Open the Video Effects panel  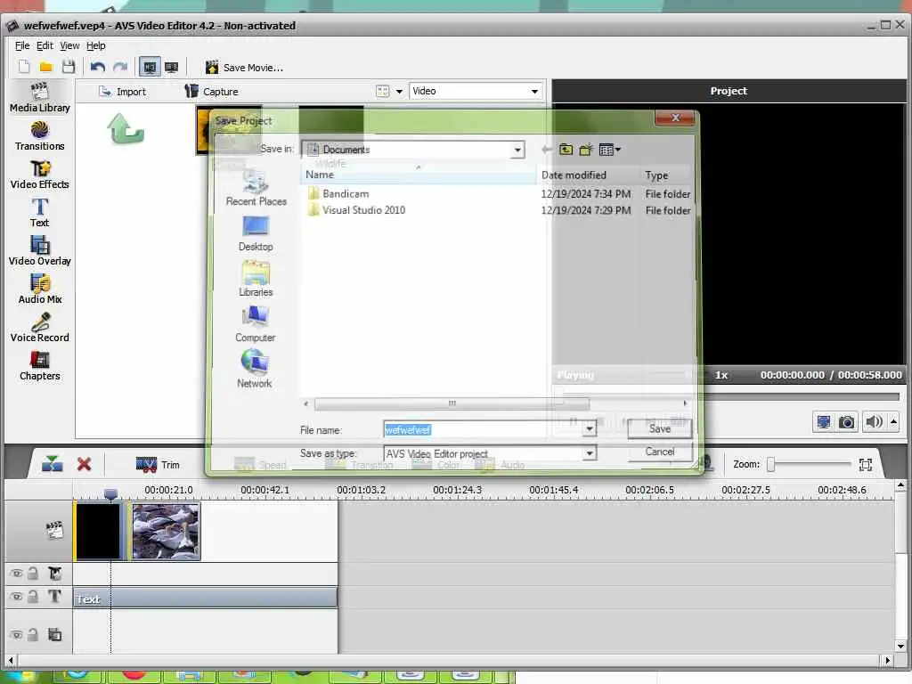pyautogui.click(x=39, y=175)
